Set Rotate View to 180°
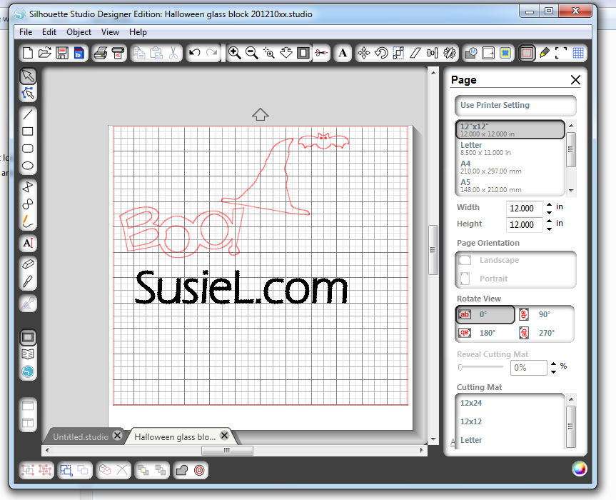This screenshot has height=500, width=616. point(485,333)
